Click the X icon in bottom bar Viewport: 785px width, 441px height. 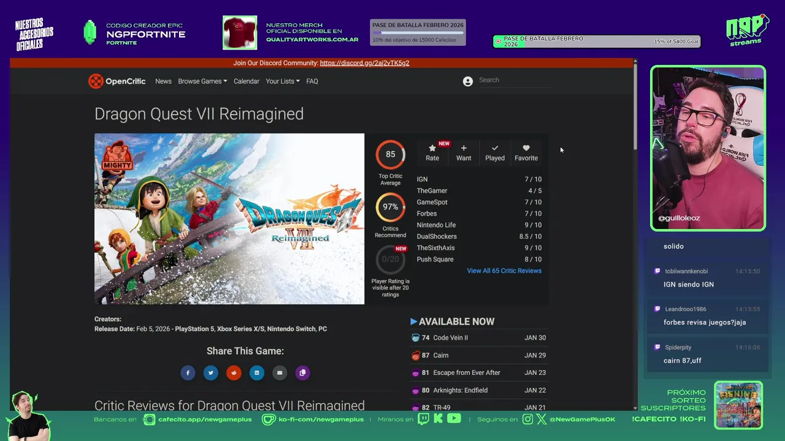[542, 419]
